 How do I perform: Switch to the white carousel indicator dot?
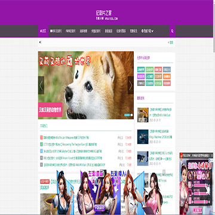coord(131,115)
